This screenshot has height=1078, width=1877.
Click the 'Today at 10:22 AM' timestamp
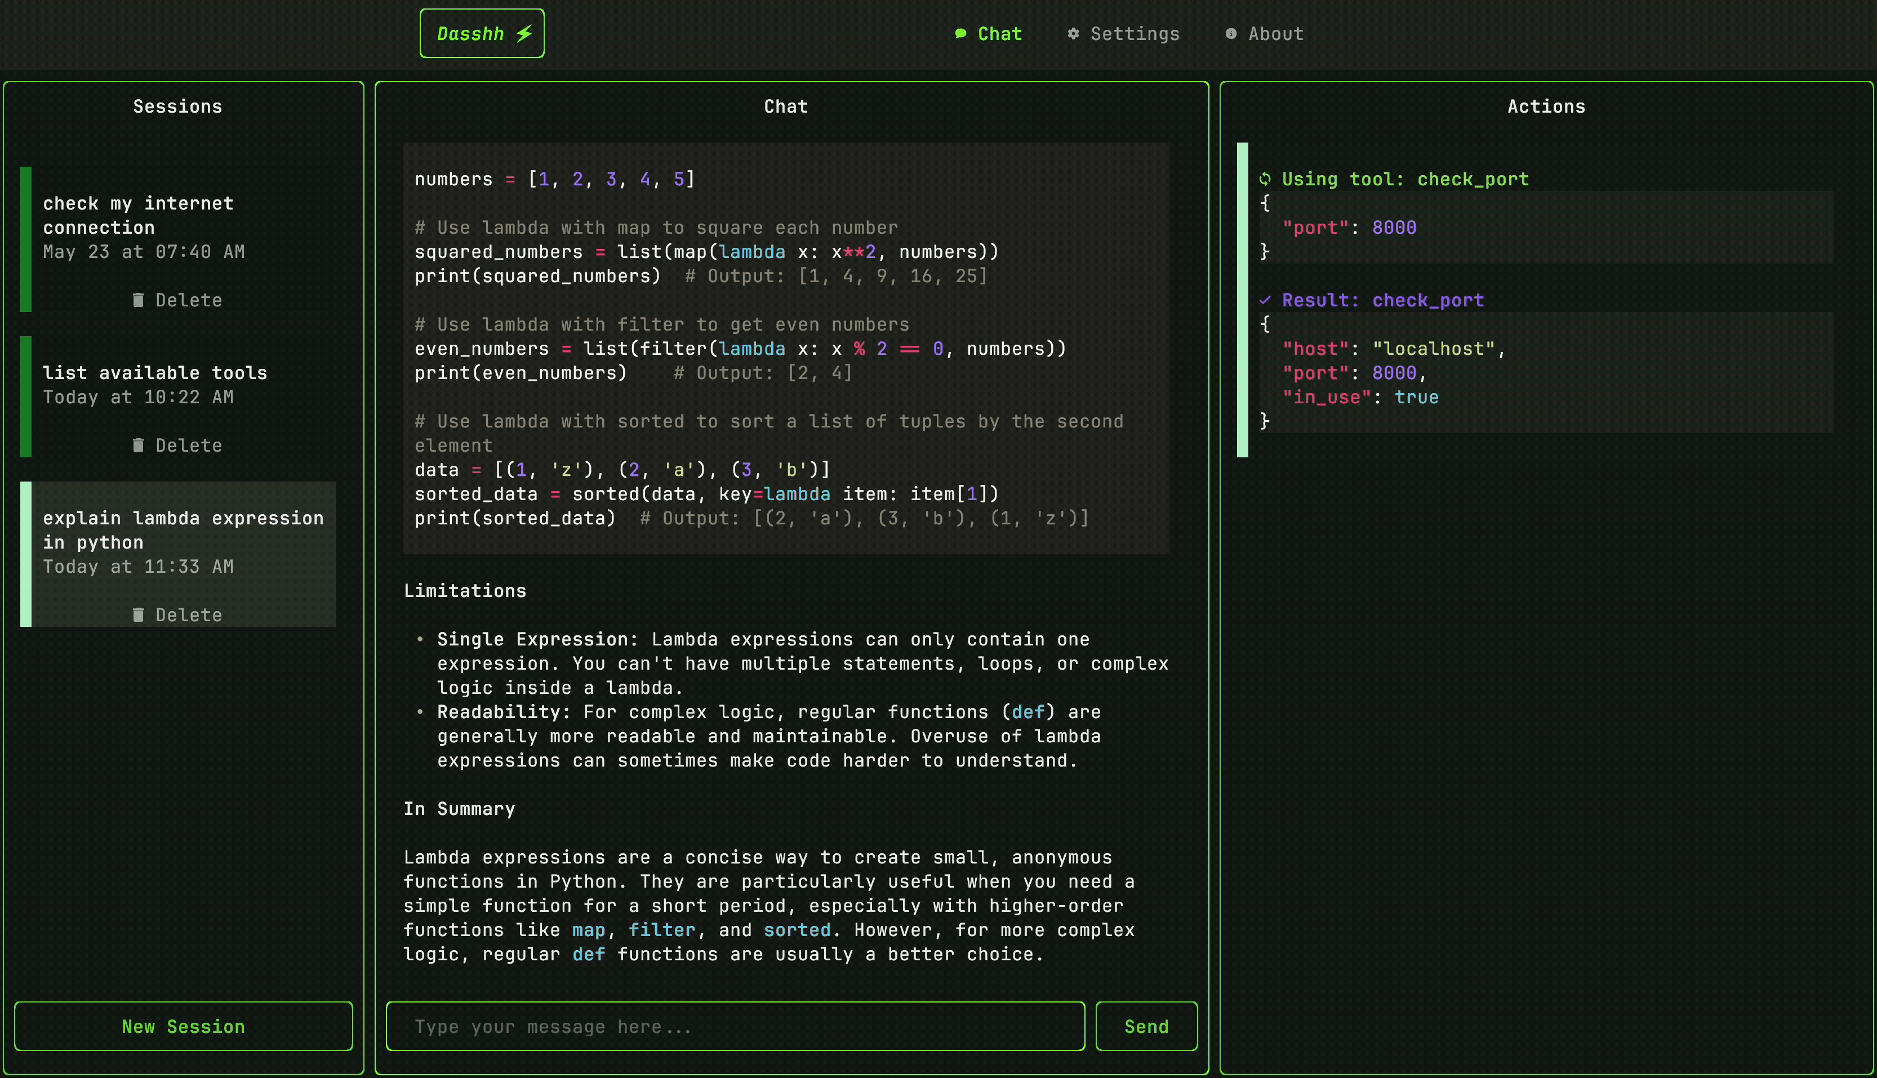pos(139,397)
